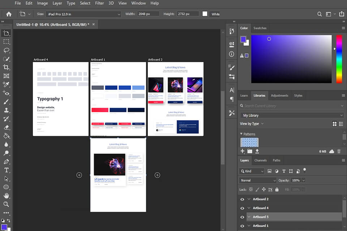Open the Normal blend mode dropdown
This screenshot has height=231, width=347.
[x=257, y=180]
